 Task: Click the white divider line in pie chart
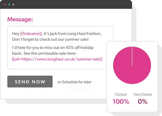click(132, 56)
